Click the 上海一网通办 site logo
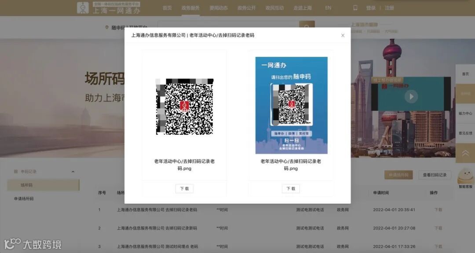 click(x=109, y=8)
